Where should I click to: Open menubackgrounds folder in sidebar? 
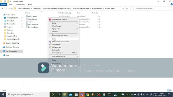pyautogui.click(x=13, y=39)
